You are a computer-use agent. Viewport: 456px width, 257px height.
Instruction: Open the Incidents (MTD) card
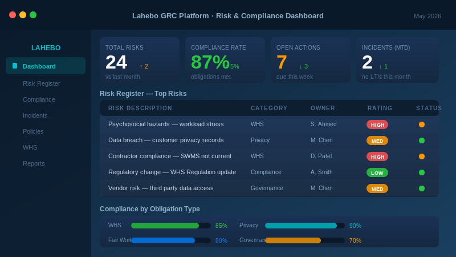click(397, 60)
